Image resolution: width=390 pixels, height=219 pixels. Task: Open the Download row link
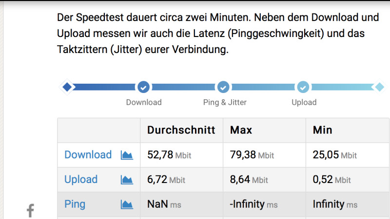pyautogui.click(x=88, y=155)
